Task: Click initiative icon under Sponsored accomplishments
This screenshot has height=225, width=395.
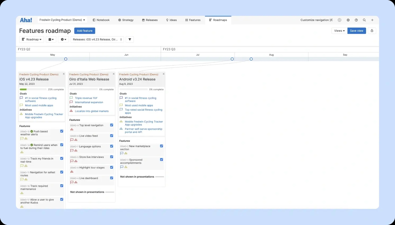Action: pos(126,167)
